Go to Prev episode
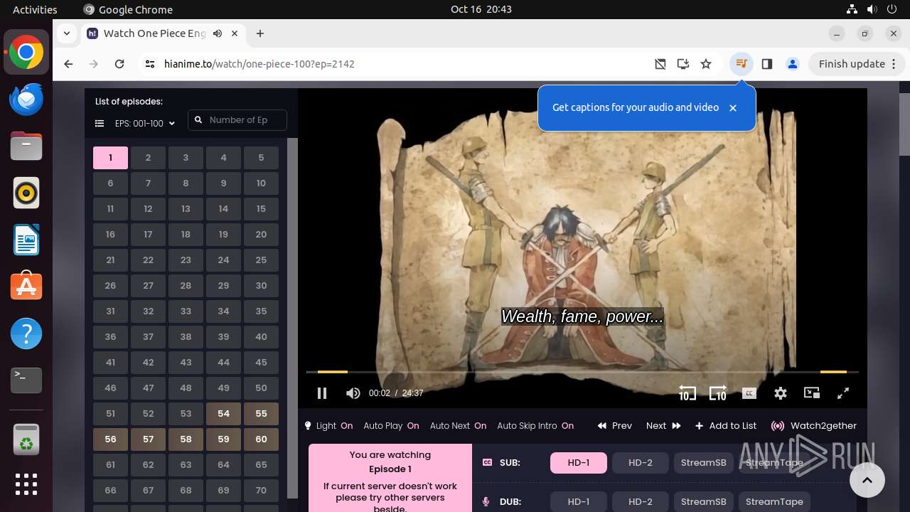Screen dimensions: 910x512 click(615, 426)
